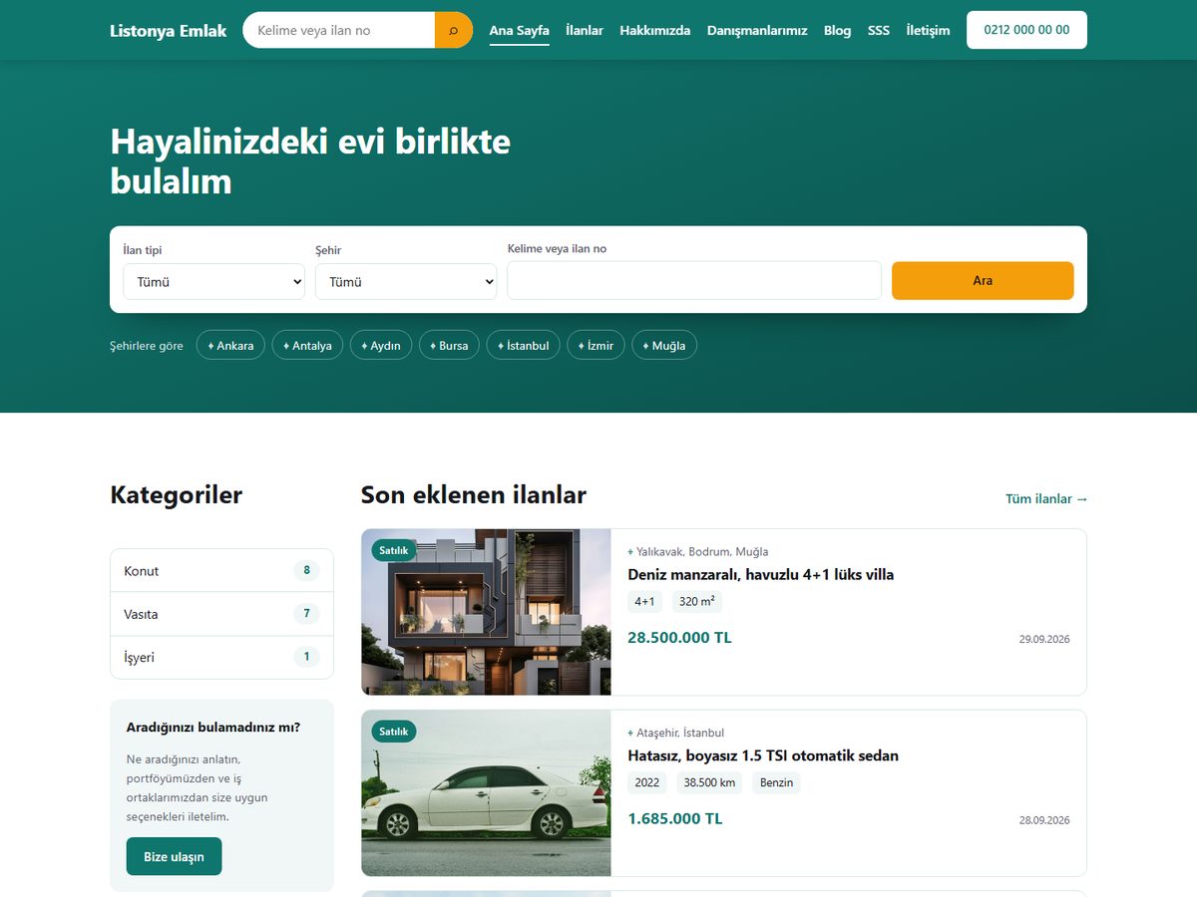Expand the İlan tipi dropdown
This screenshot has height=897, width=1197.
click(213, 281)
